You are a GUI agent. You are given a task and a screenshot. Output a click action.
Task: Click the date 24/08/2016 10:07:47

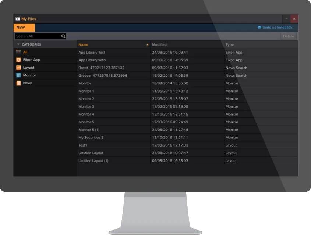click(x=170, y=153)
